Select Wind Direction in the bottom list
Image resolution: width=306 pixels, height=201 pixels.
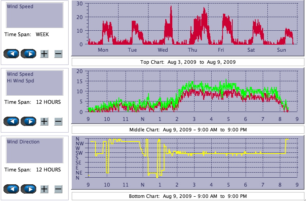[23, 142]
